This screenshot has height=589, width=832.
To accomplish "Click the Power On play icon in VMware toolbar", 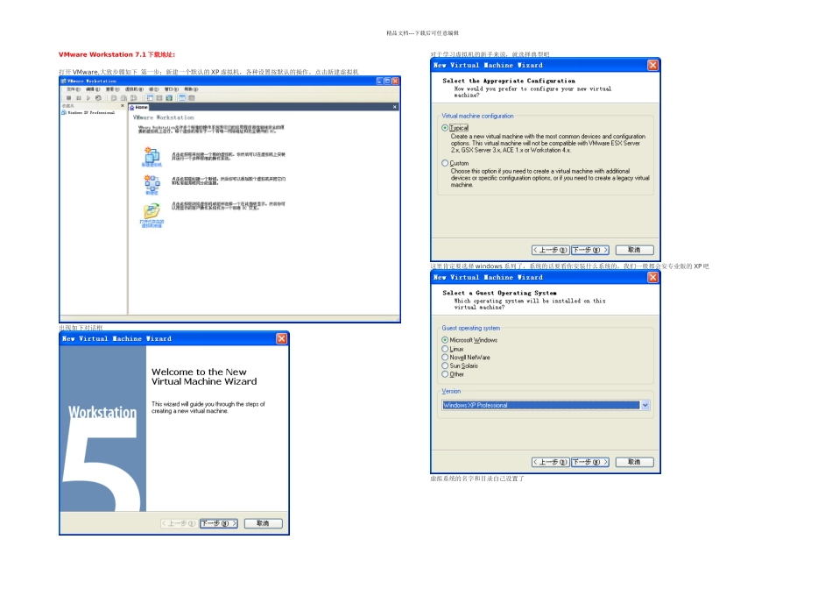I will point(88,97).
